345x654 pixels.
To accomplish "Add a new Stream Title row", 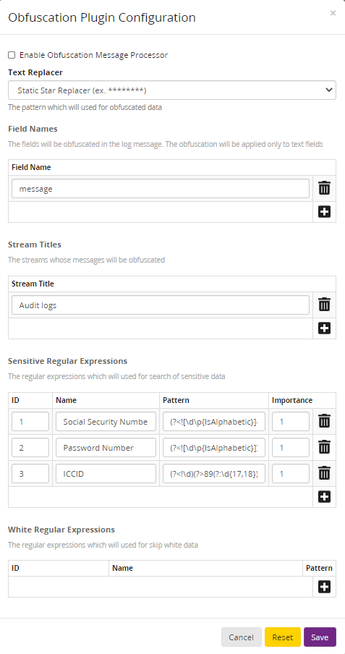I will click(x=324, y=328).
